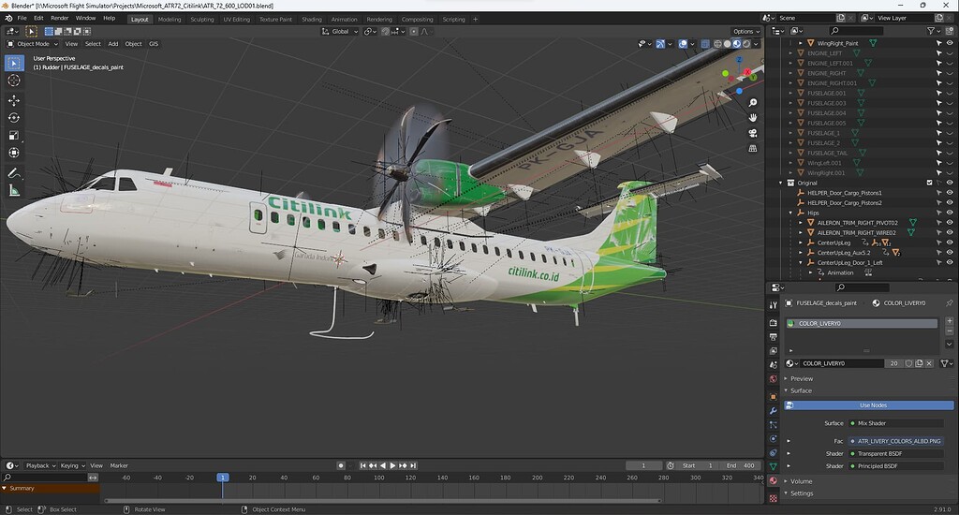Open the viewport Add menu
The width and height of the screenshot is (959, 515).
click(x=113, y=44)
